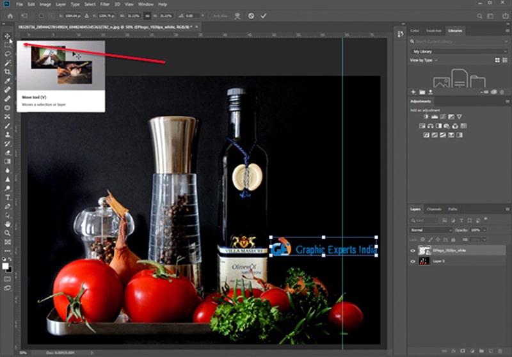Open the Filter menu
The width and height of the screenshot is (512, 357).
[105, 4]
